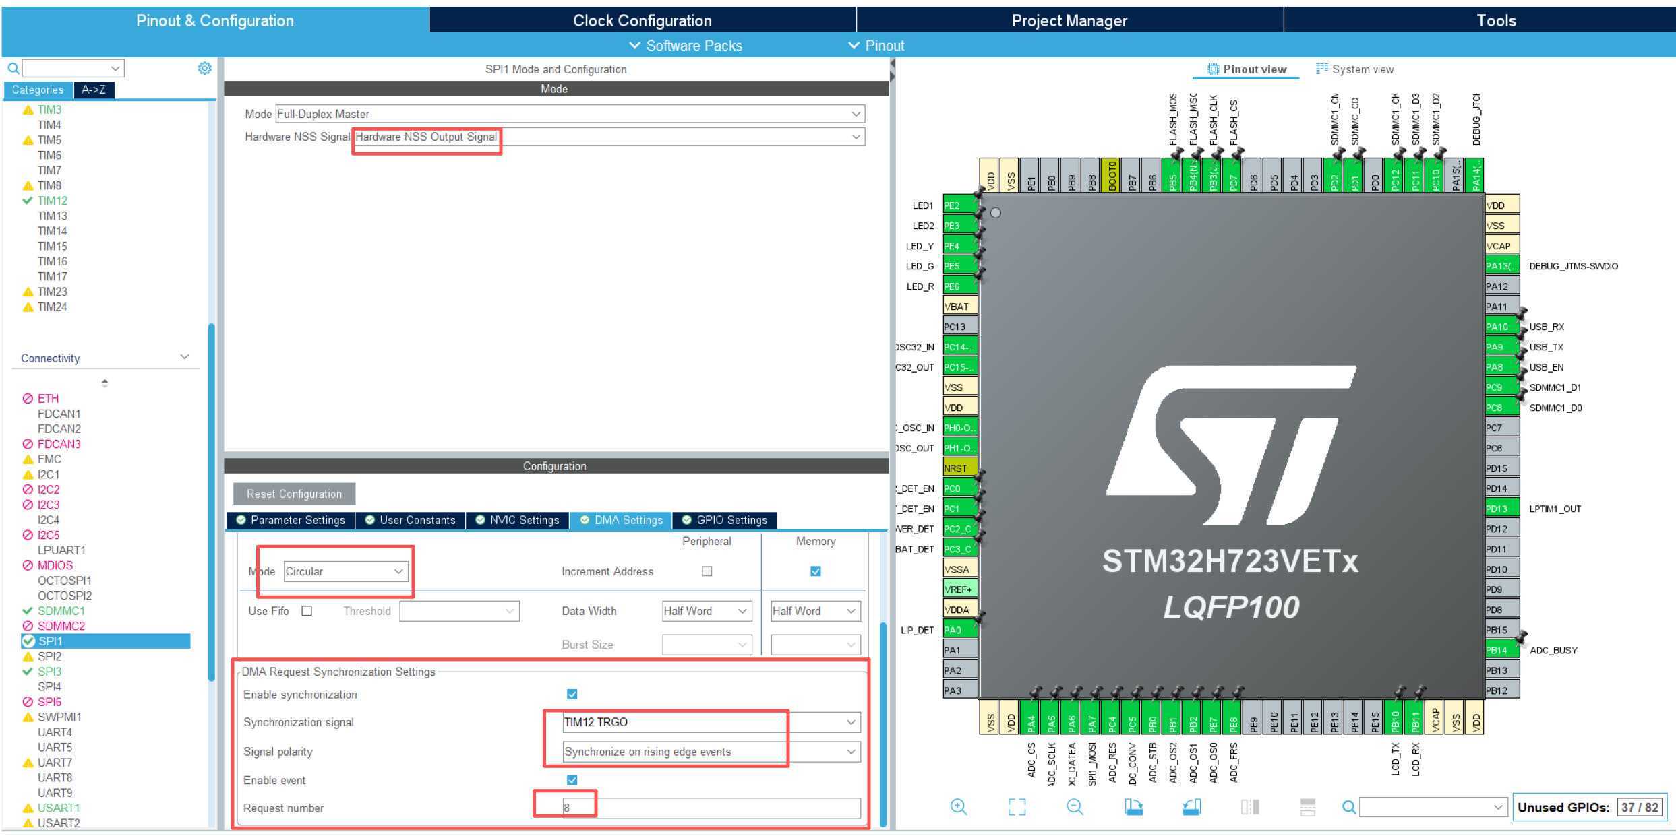Rotate the chip clockwise
1676x836 pixels.
tap(1133, 806)
